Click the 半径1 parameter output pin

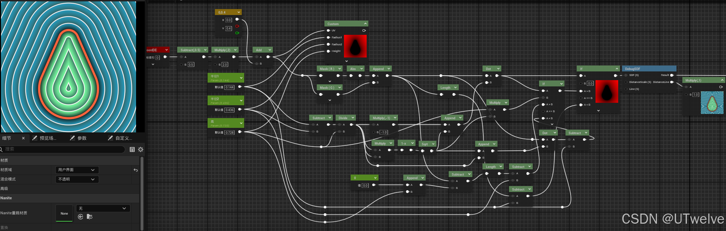point(240,87)
